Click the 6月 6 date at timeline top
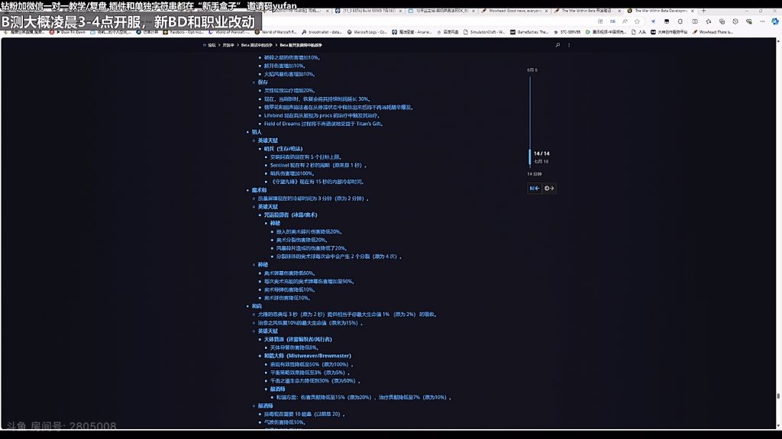The height and width of the screenshot is (439, 782). click(x=532, y=69)
